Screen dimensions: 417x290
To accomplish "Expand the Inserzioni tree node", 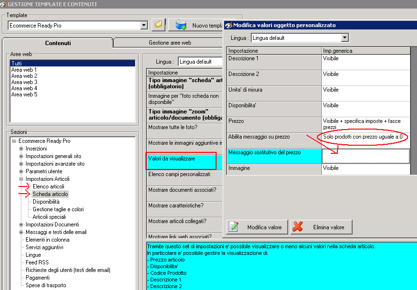I will [x=21, y=149].
